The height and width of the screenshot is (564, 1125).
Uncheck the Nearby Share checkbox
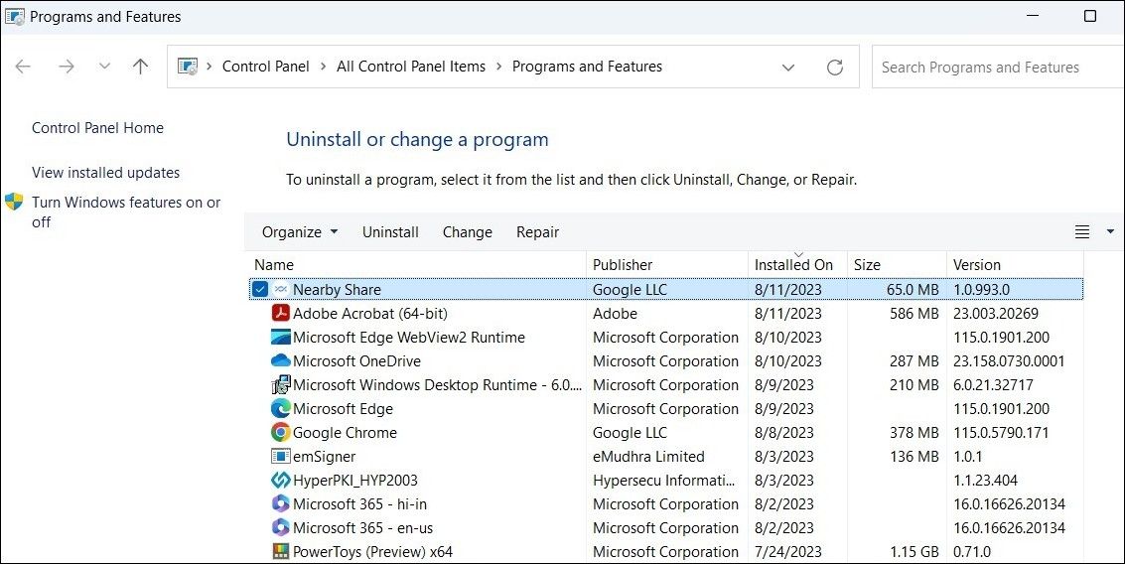pos(260,290)
